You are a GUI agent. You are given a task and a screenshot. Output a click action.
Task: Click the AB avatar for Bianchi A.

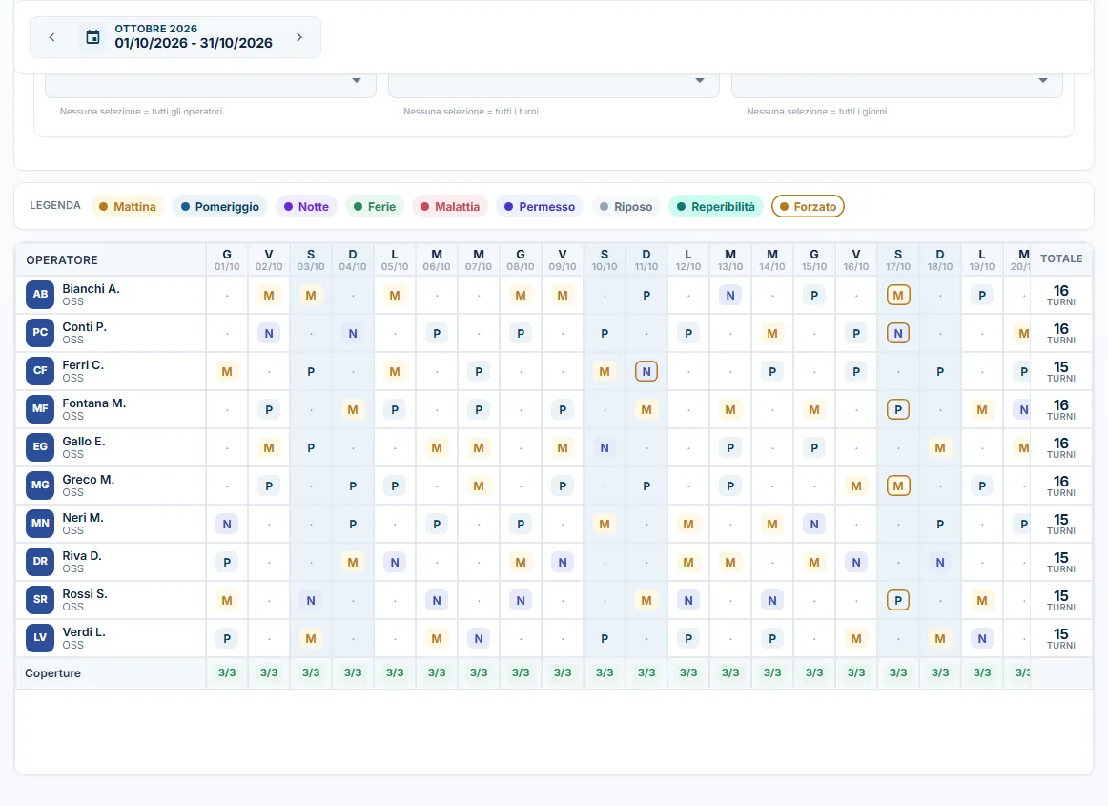click(40, 295)
